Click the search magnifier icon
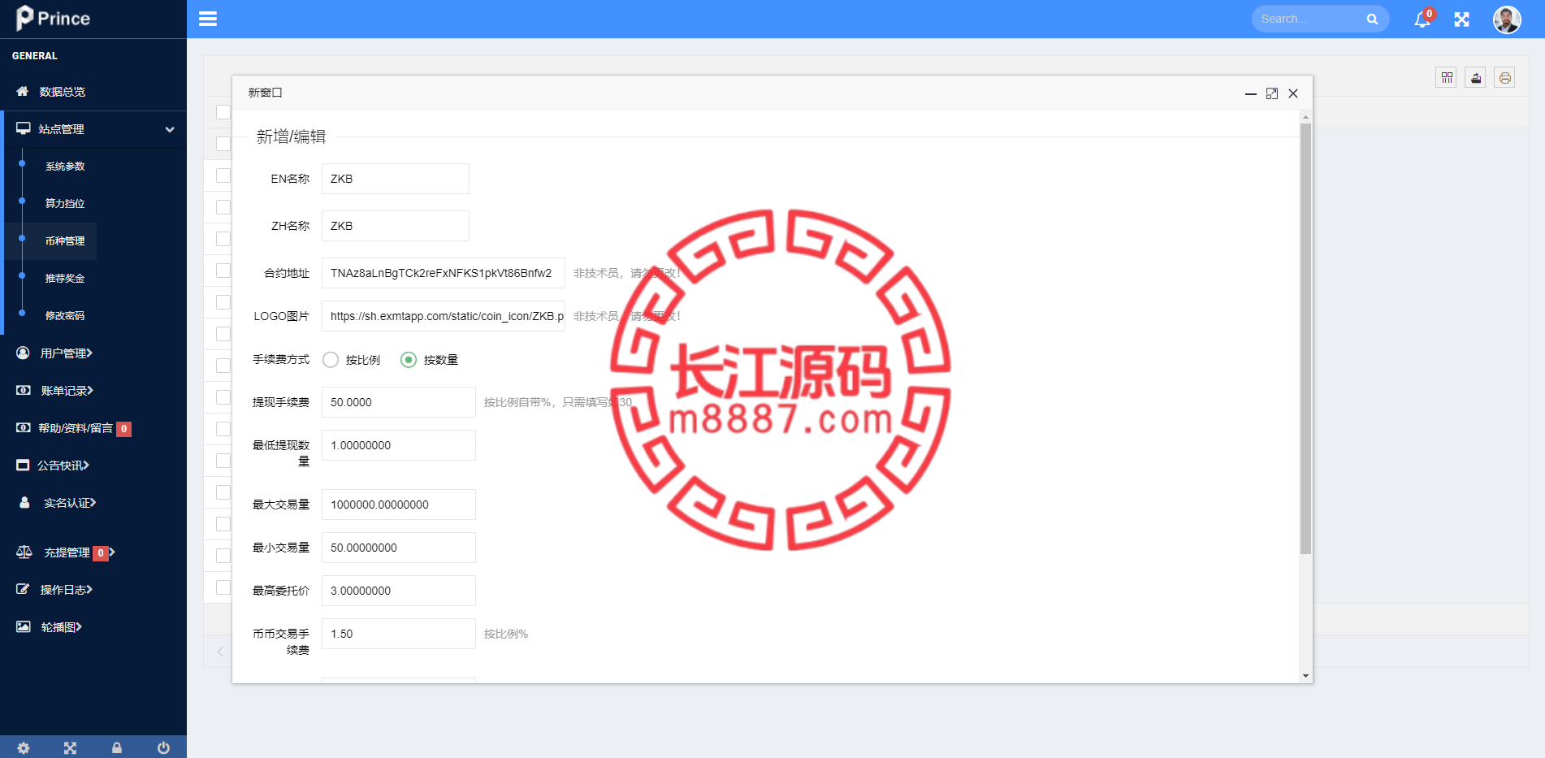1545x758 pixels. (1372, 19)
